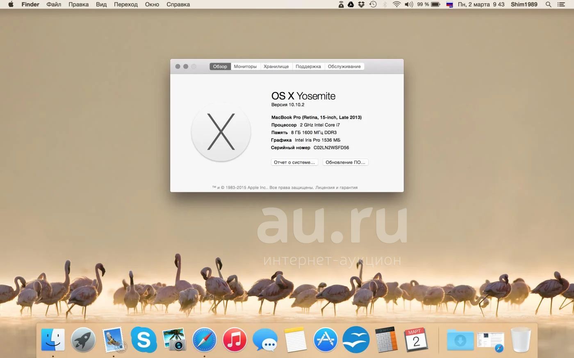Open the Trash in dock

click(x=521, y=340)
